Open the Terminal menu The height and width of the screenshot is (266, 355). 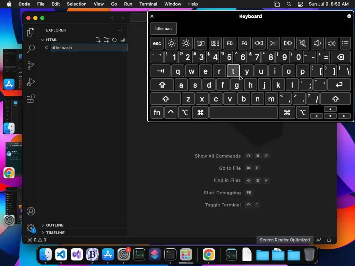pyautogui.click(x=148, y=4)
